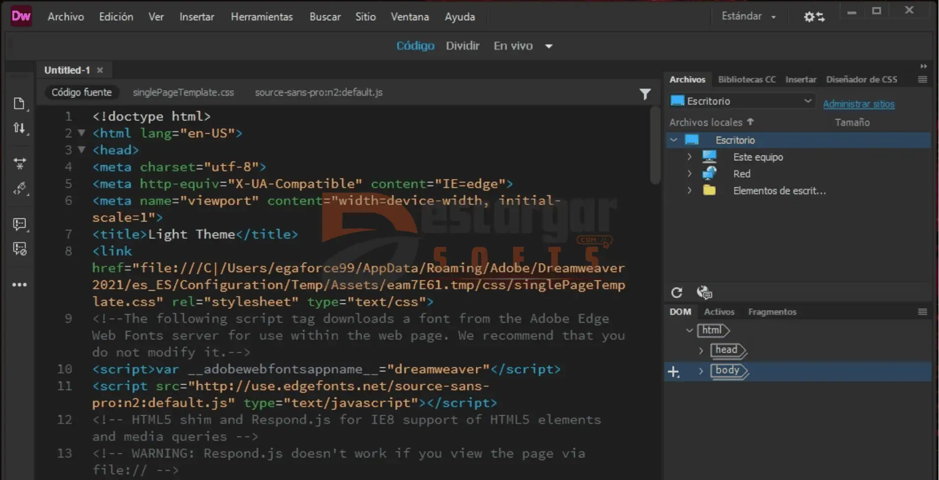Close the Untitled-1 document tab
The width and height of the screenshot is (939, 480).
tap(100, 70)
